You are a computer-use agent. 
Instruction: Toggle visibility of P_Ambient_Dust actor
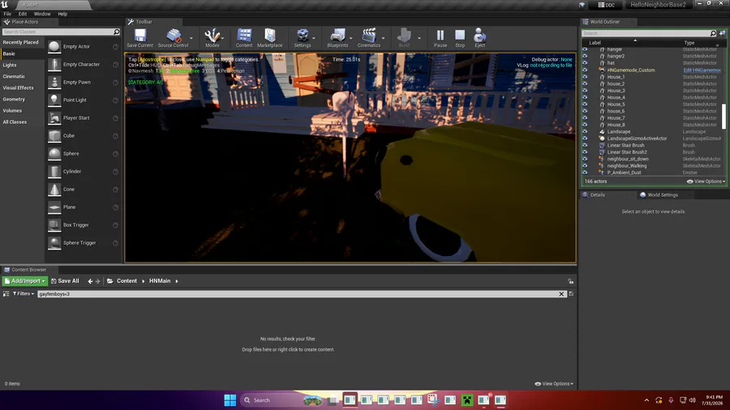pyautogui.click(x=585, y=173)
